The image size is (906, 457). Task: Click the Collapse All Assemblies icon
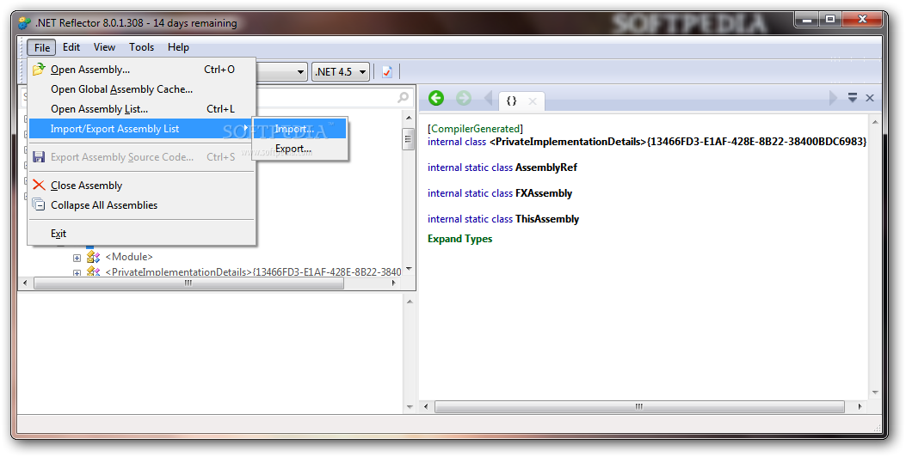(39, 204)
